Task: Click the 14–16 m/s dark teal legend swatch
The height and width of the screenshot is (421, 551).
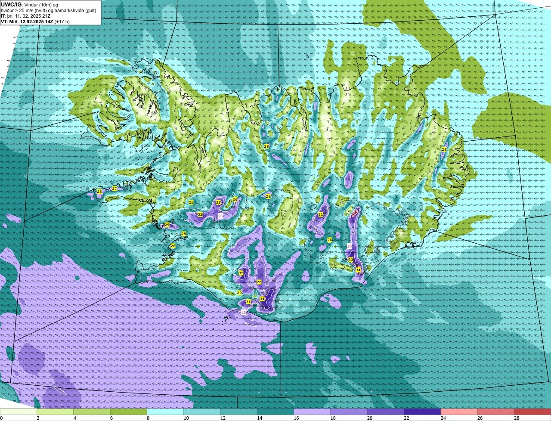Action: 275,412
